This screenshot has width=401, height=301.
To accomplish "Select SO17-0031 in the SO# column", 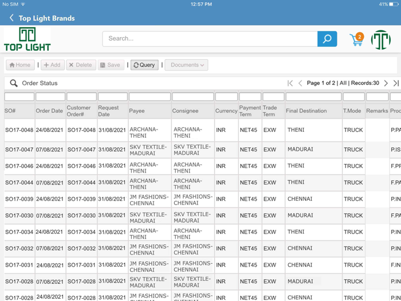I will tap(19, 265).
